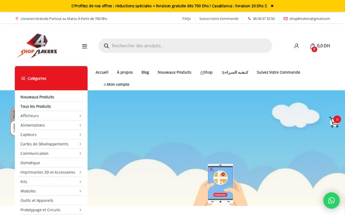
Task: Open Suivez Votre Commande in top bar
Action: click(x=219, y=19)
